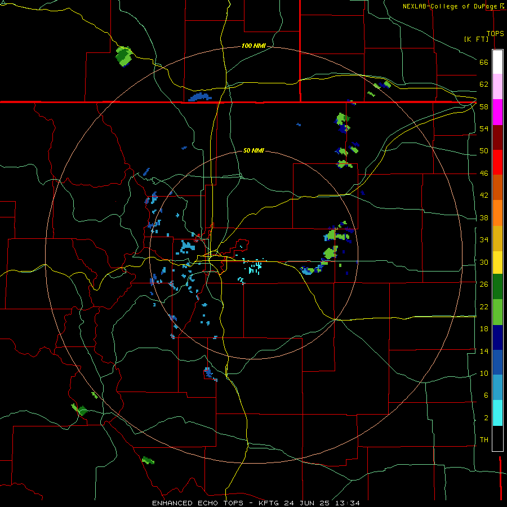Select the dark red legend swatch
Viewport: 507px width, 507px height.
coord(497,137)
